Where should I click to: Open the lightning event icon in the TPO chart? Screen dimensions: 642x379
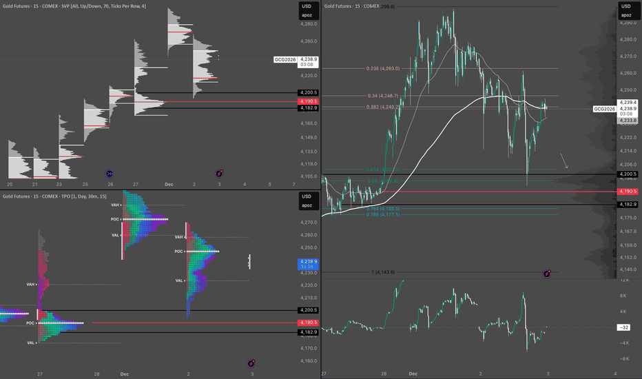[251, 362]
